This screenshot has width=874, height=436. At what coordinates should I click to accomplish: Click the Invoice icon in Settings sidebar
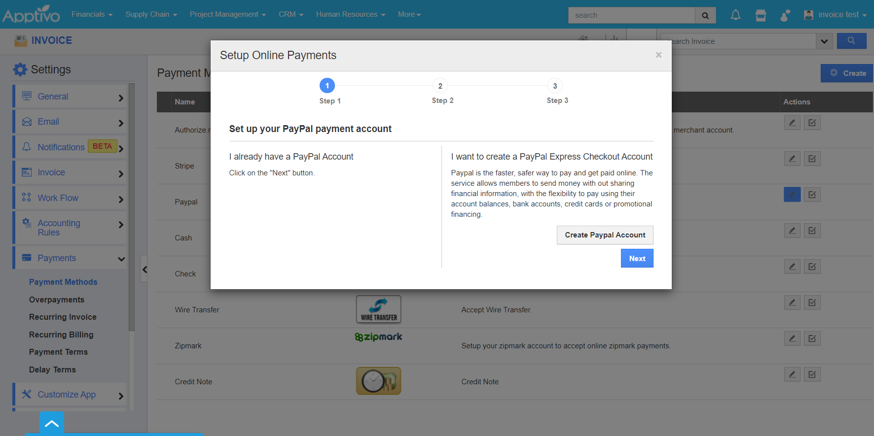[27, 172]
